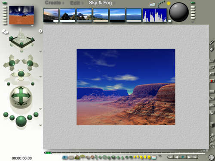The image size is (215, 161).
Task: Toggle the red display mode button
Action: (x=212, y=81)
